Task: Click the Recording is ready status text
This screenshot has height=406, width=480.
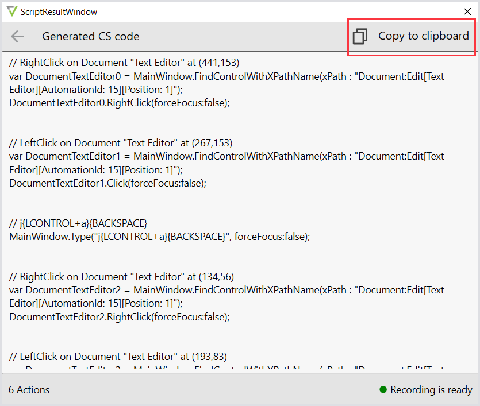Action: click(x=431, y=390)
